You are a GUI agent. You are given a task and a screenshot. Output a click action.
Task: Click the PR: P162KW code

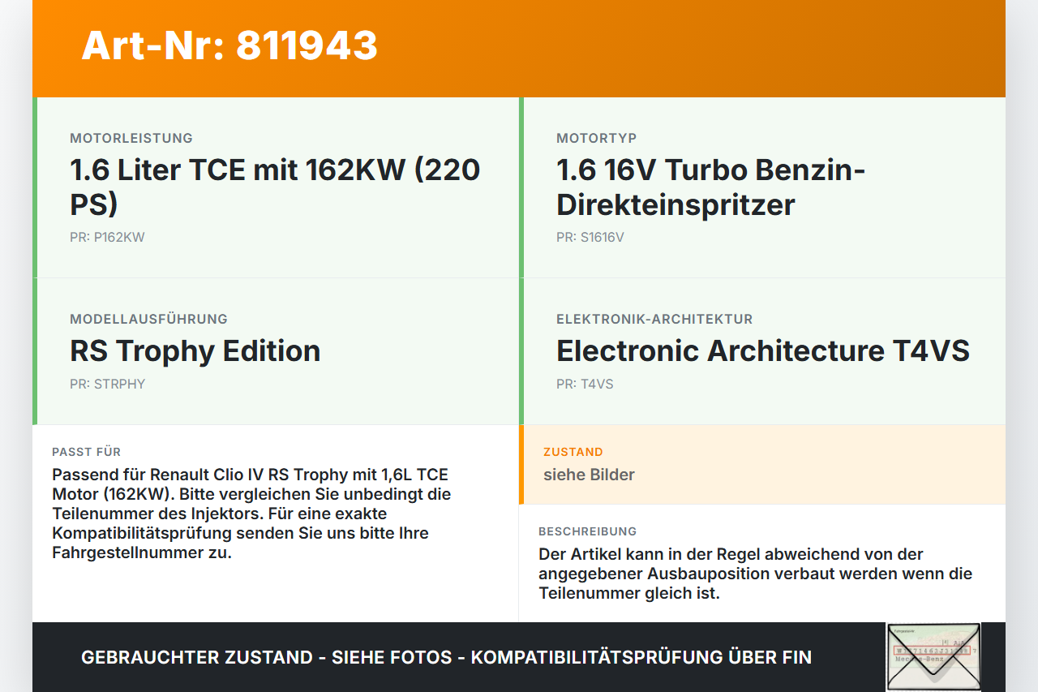click(x=107, y=238)
